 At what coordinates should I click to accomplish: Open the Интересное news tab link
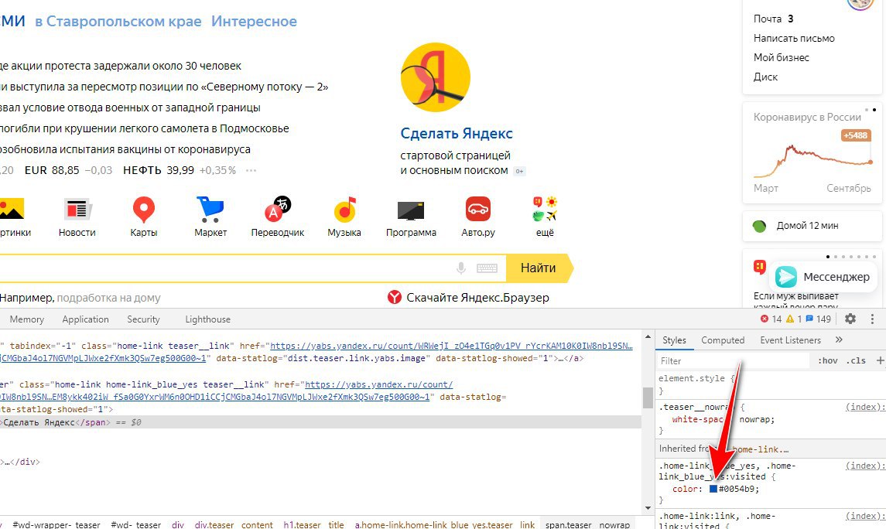(254, 22)
